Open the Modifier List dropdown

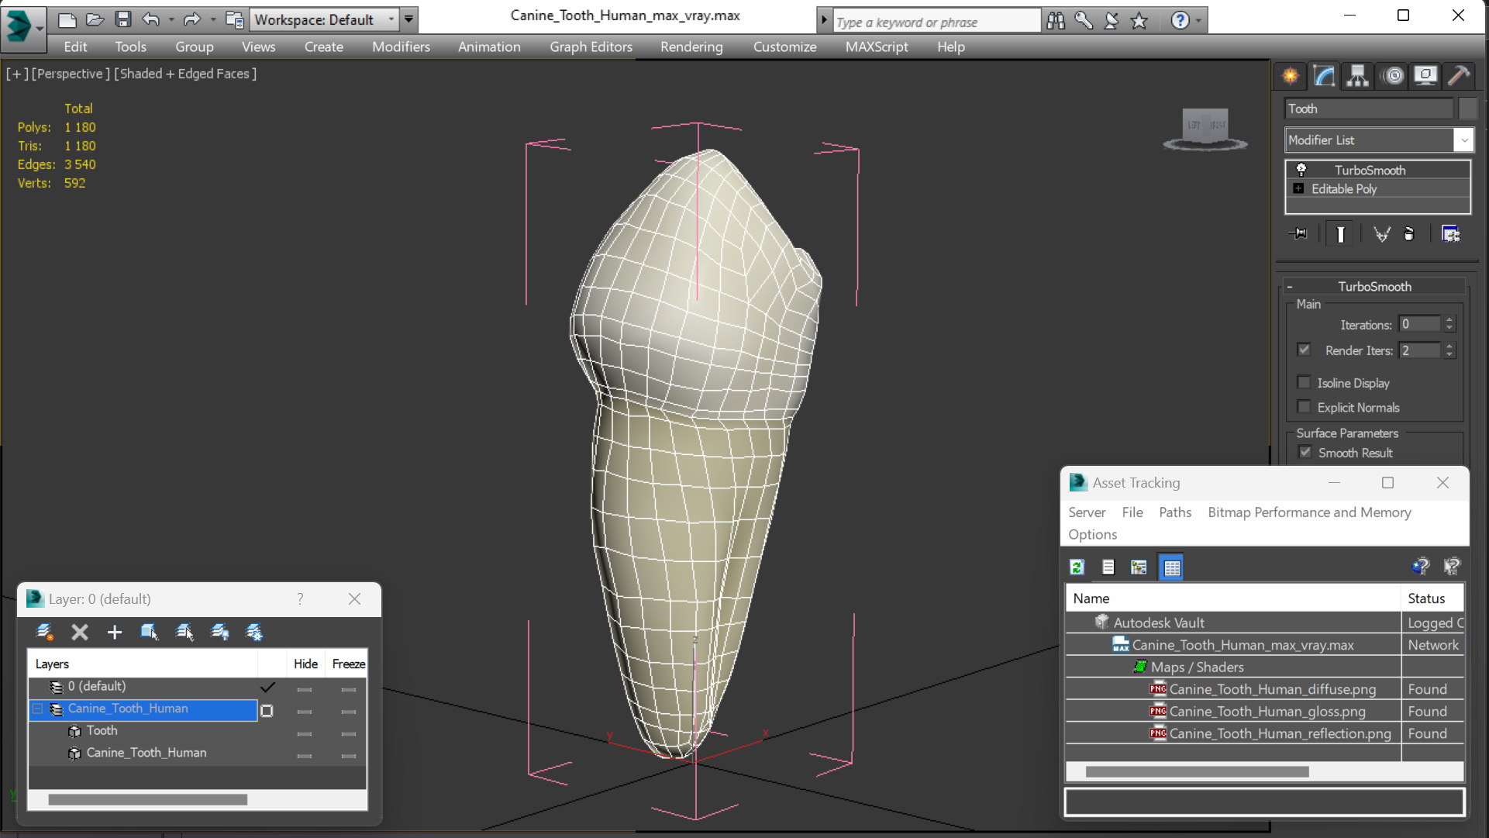pos(1463,140)
